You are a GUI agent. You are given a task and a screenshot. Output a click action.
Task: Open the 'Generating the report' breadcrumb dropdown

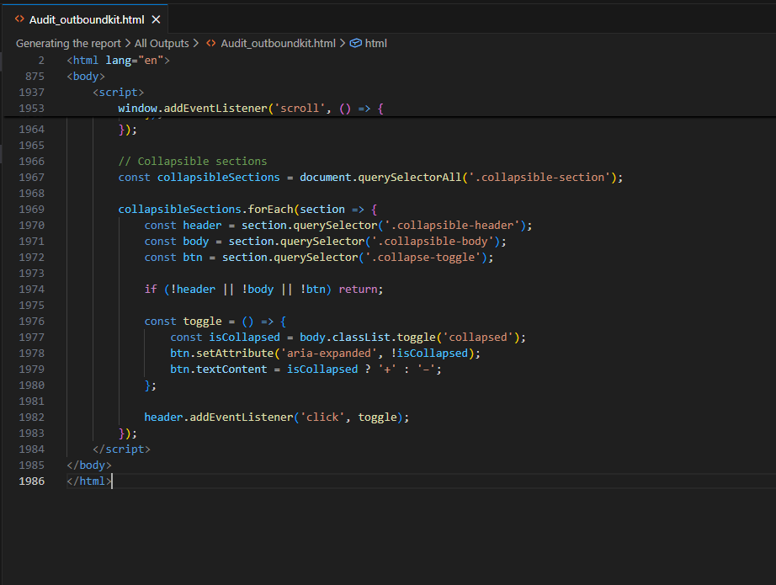click(68, 43)
